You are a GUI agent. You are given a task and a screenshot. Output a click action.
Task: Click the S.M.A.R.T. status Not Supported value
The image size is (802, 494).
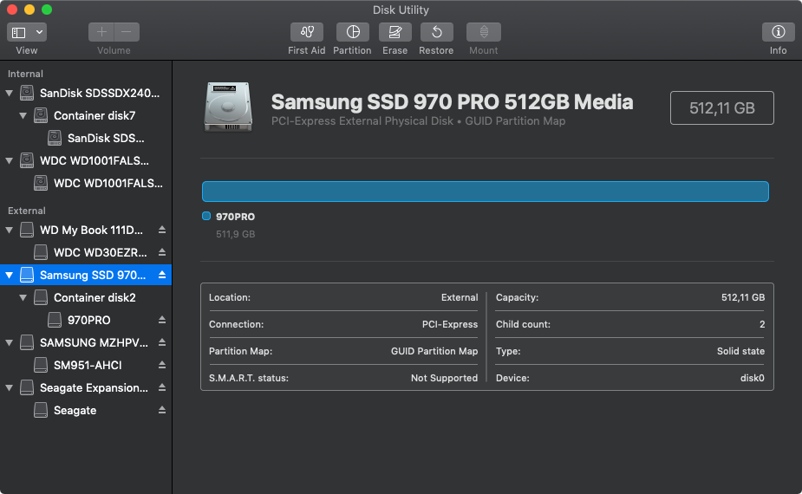444,378
